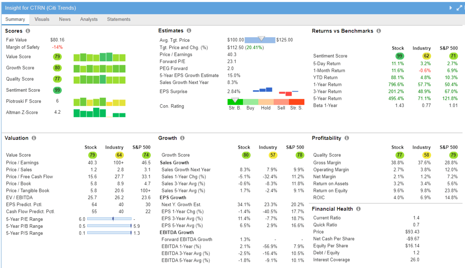Click the Avg. Tgt. Price range slider
The image size is (465, 268).
coord(260,40)
